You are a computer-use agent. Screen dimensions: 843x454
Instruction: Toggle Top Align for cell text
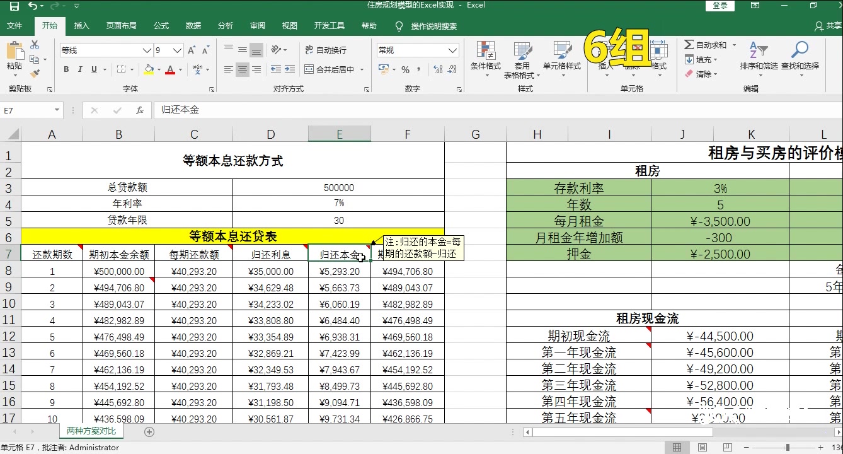228,50
